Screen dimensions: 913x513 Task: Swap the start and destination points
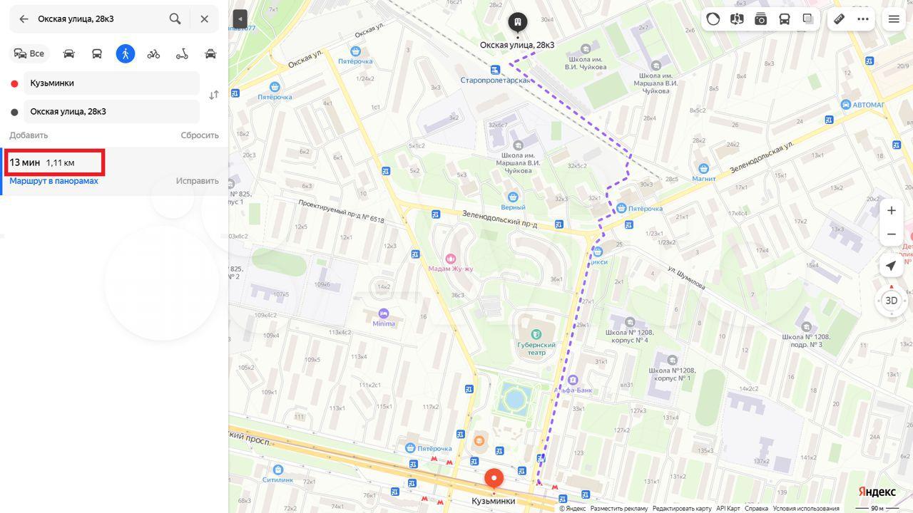click(x=213, y=95)
